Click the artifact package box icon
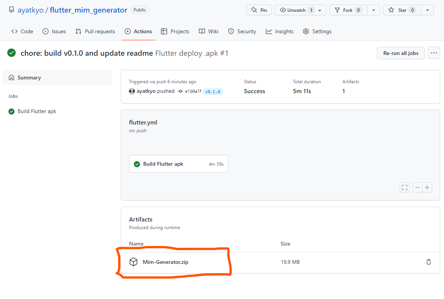Image resolution: width=444 pixels, height=299 pixels. (133, 262)
